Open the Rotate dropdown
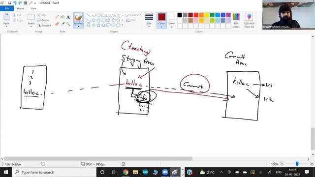 (44, 26)
